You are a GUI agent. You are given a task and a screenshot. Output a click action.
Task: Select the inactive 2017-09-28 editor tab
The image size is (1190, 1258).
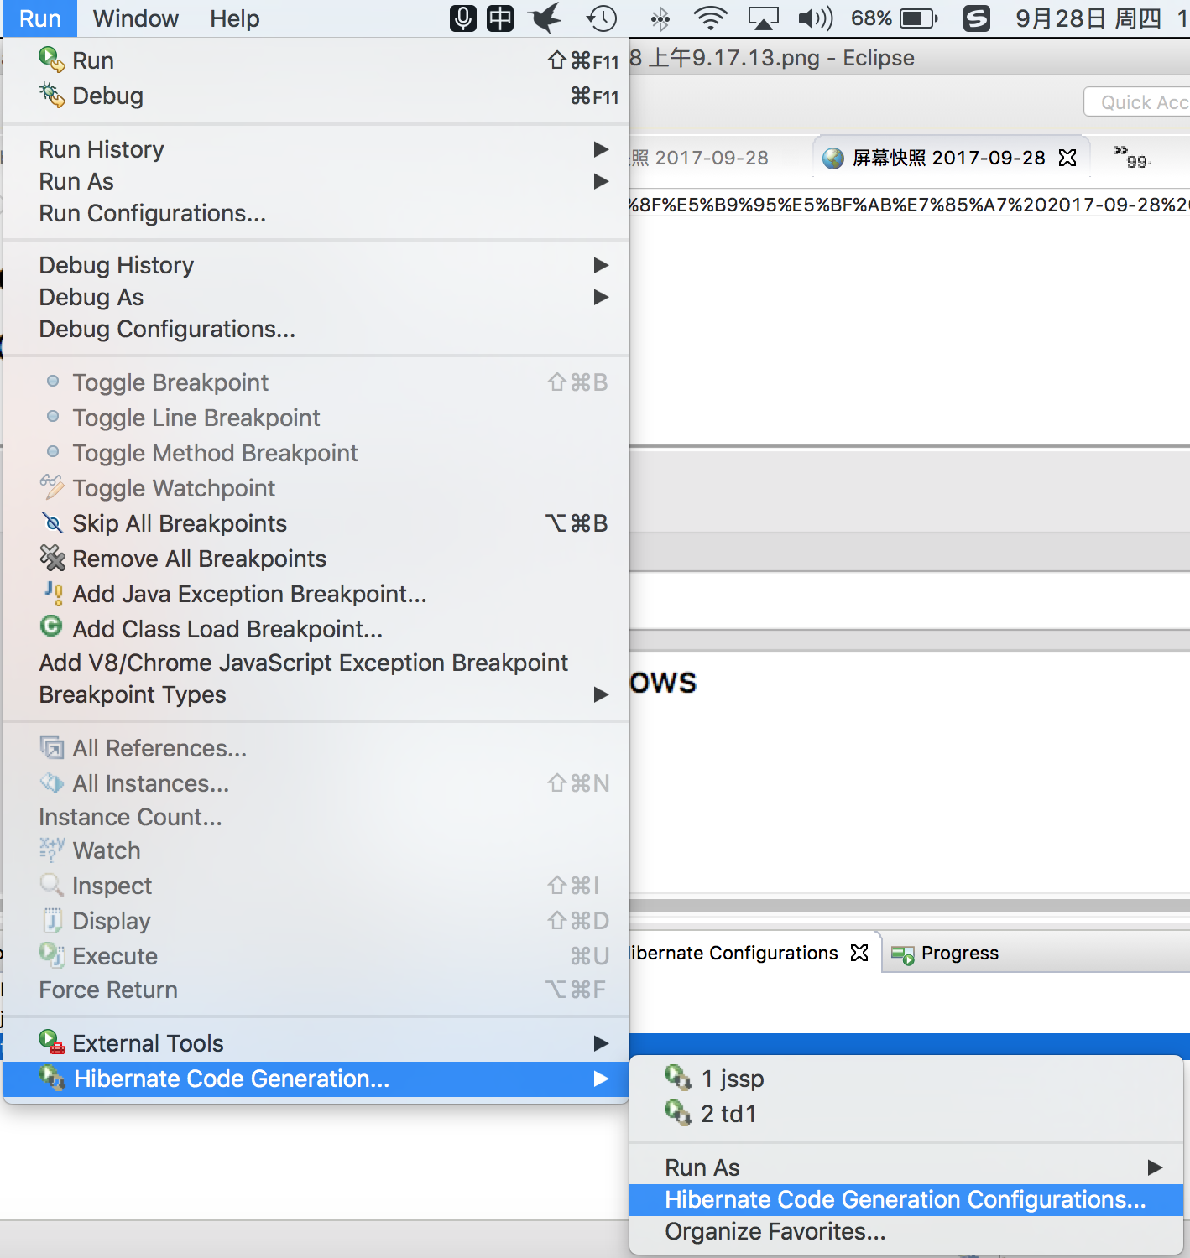(700, 158)
